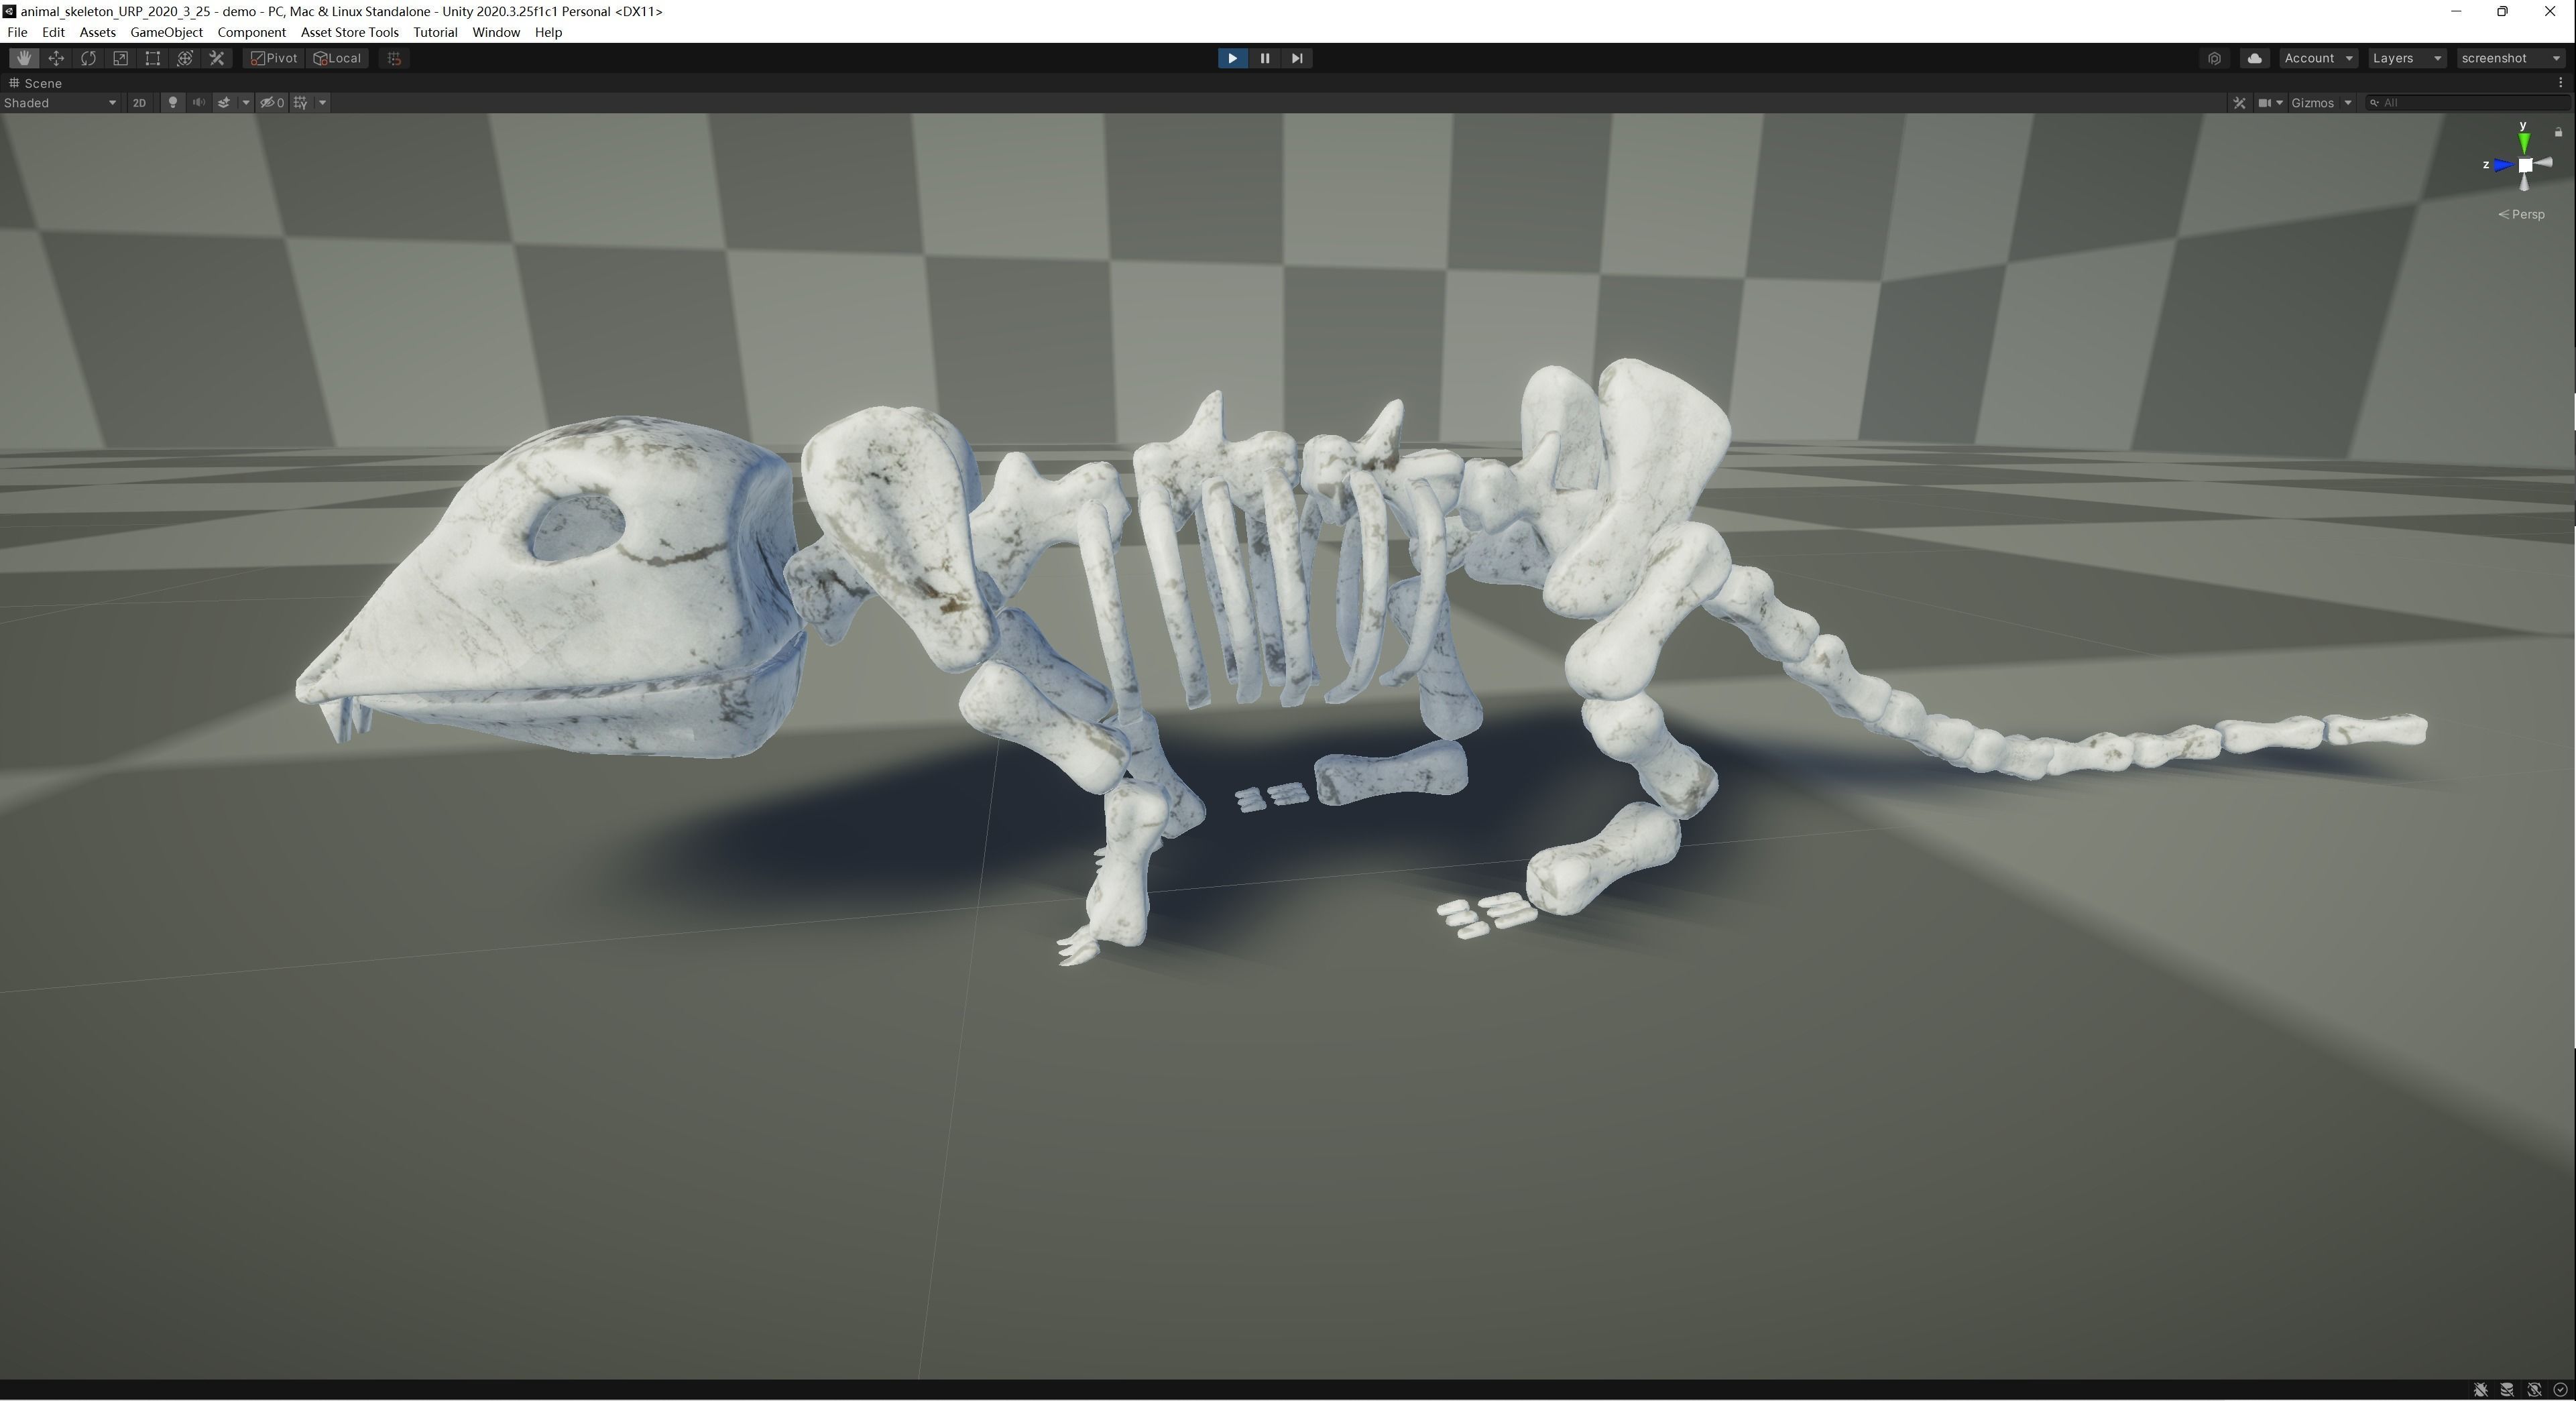Open the Asset Store Tools menu

pyautogui.click(x=349, y=32)
